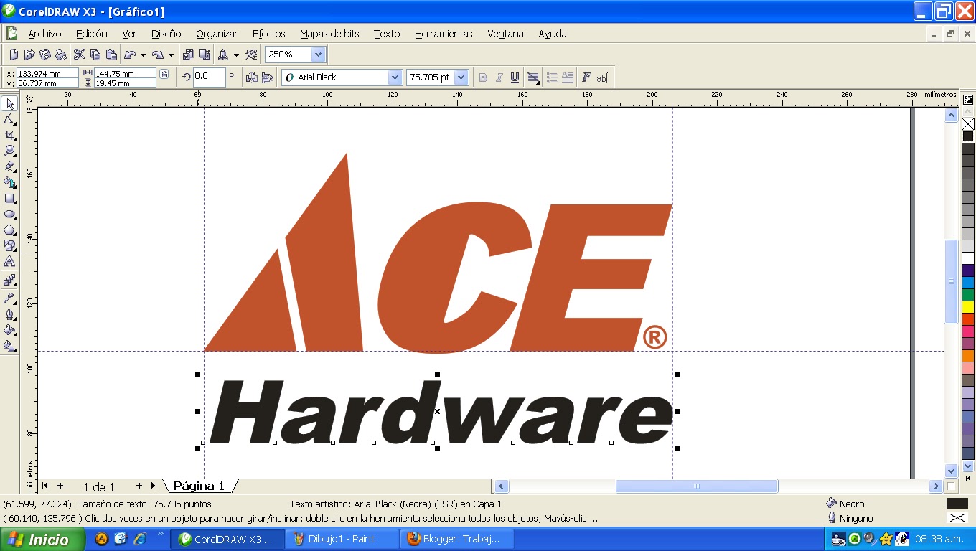This screenshot has width=976, height=551.
Task: Open the Efectos menu
Action: click(x=268, y=33)
